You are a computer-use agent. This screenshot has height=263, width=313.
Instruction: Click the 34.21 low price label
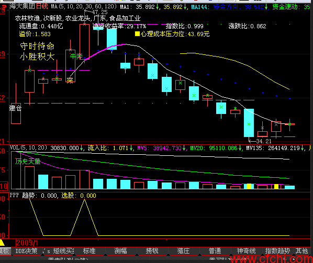[x=264, y=141]
